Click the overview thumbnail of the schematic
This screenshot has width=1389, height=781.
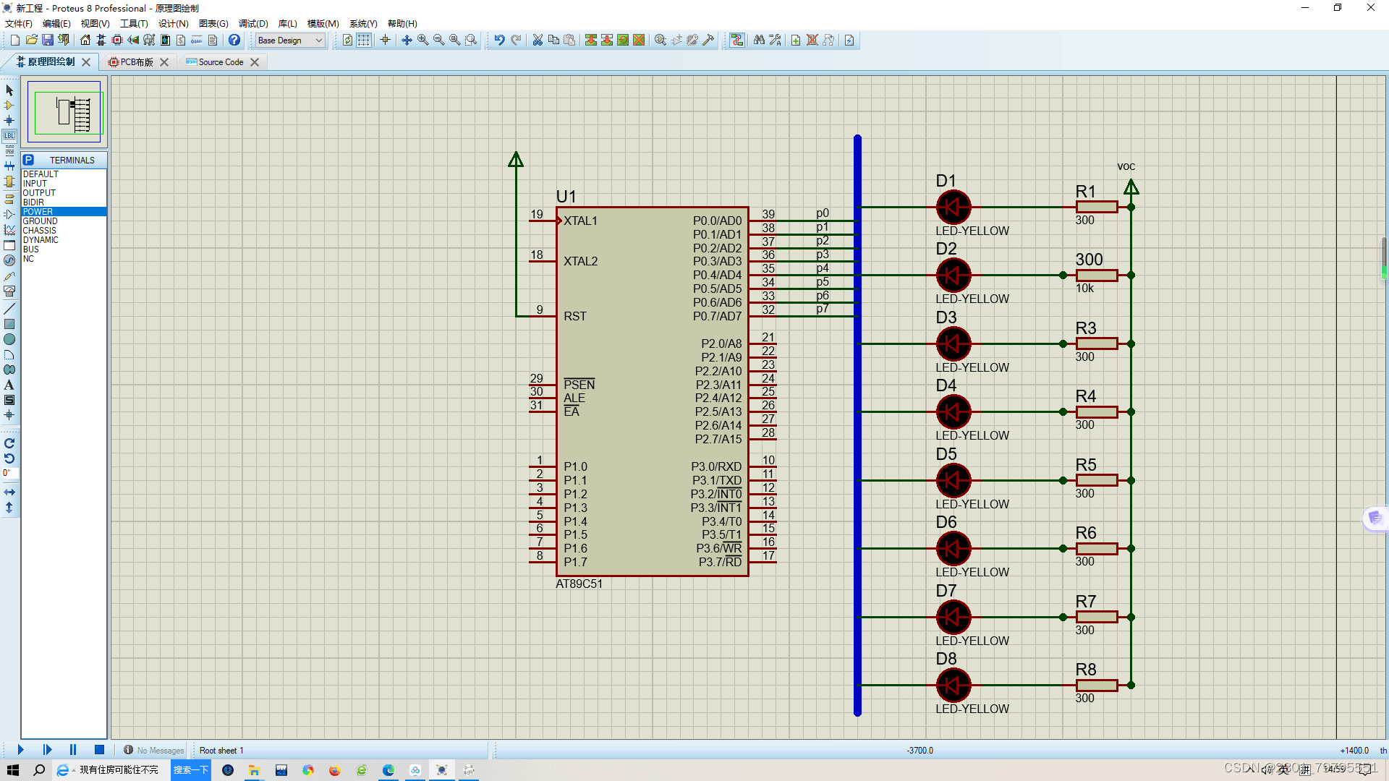[x=64, y=112]
